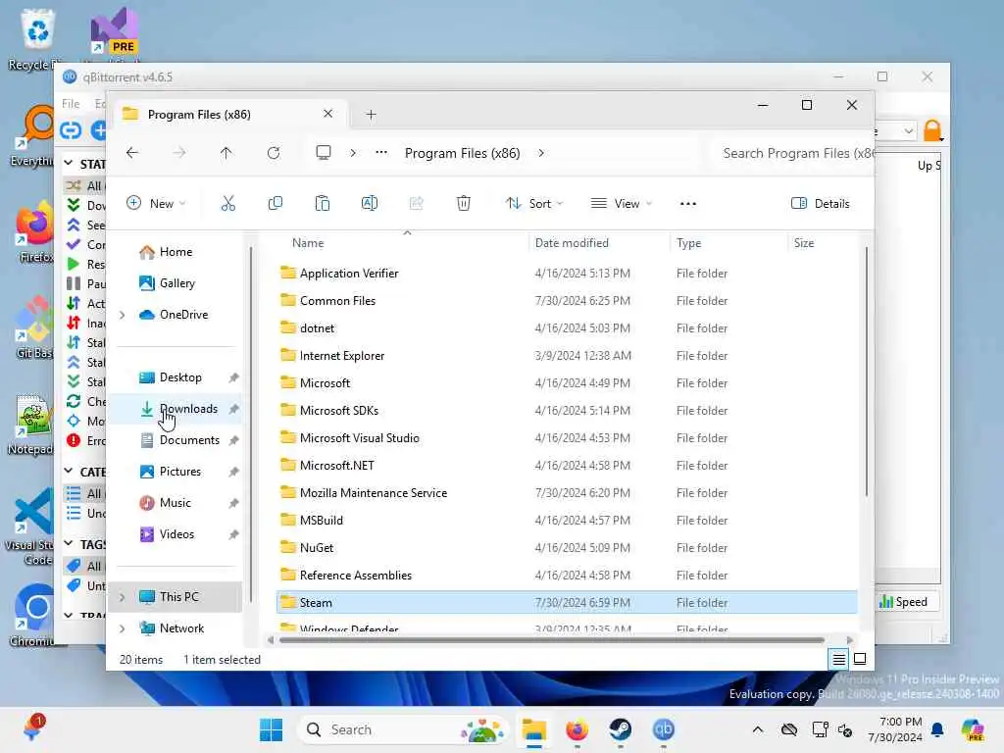Toggle the Details pane button
This screenshot has width=1004, height=753.
click(821, 204)
